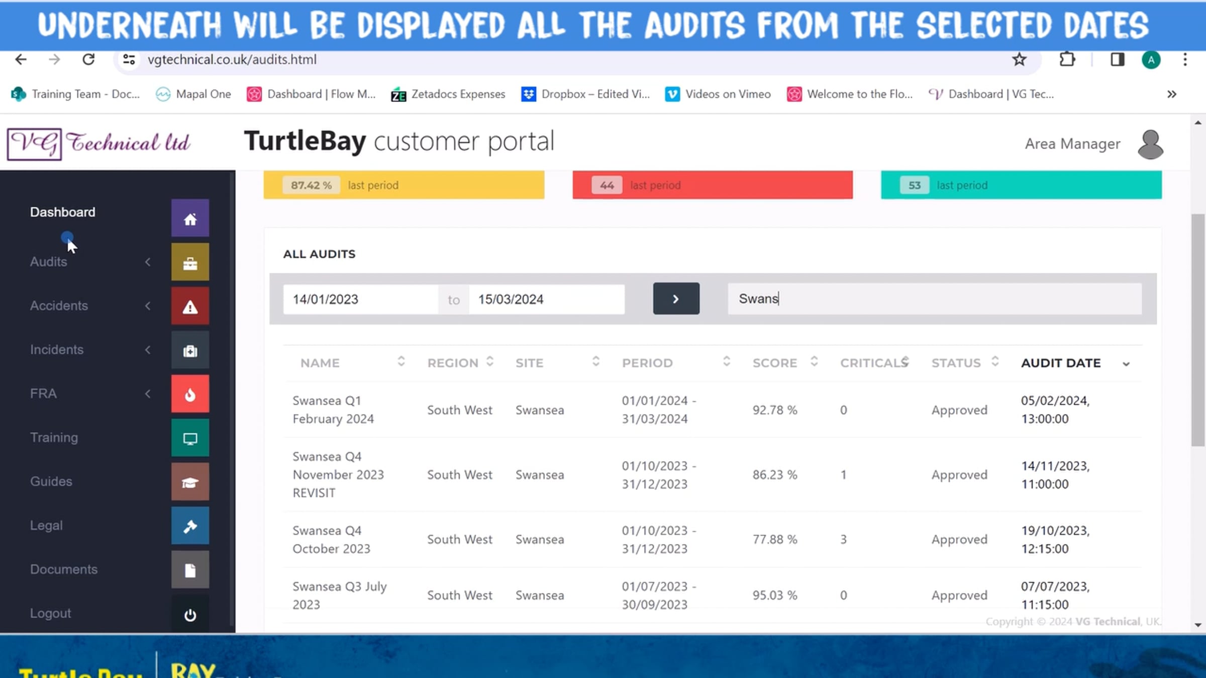Open Zetadocs Expenses bookmark
1206x678 pixels.
448,94
